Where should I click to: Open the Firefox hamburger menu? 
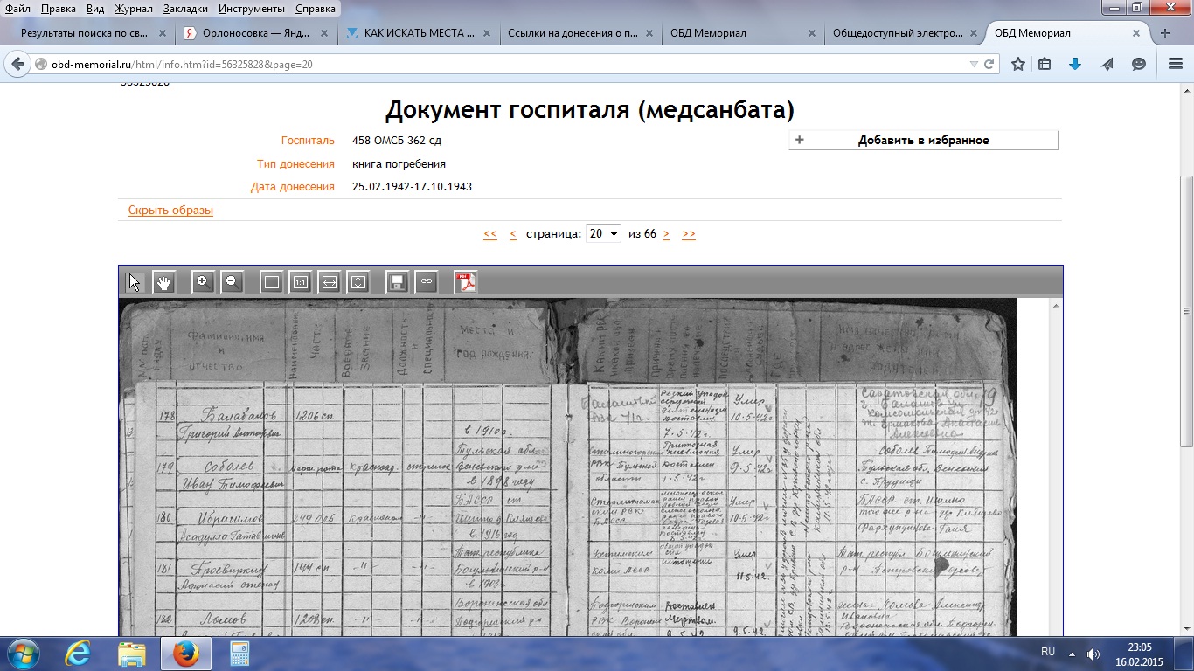pyautogui.click(x=1176, y=64)
